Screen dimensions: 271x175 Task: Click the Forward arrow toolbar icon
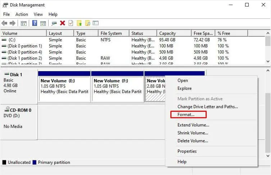[x=13, y=23]
